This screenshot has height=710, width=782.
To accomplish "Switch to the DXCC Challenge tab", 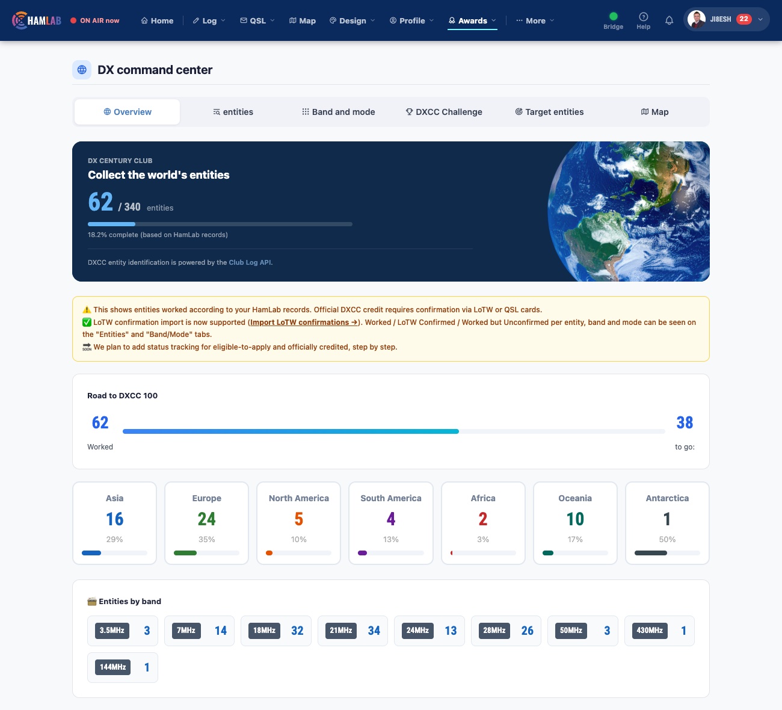I will point(444,112).
